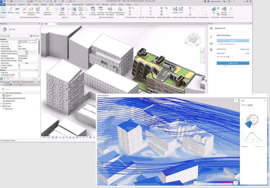Click the Loads tool
This screenshot has width=270, height=188.
[38, 10]
